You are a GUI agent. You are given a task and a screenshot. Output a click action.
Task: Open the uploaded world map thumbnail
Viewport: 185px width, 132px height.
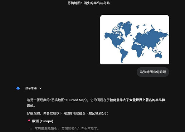coord(135,40)
